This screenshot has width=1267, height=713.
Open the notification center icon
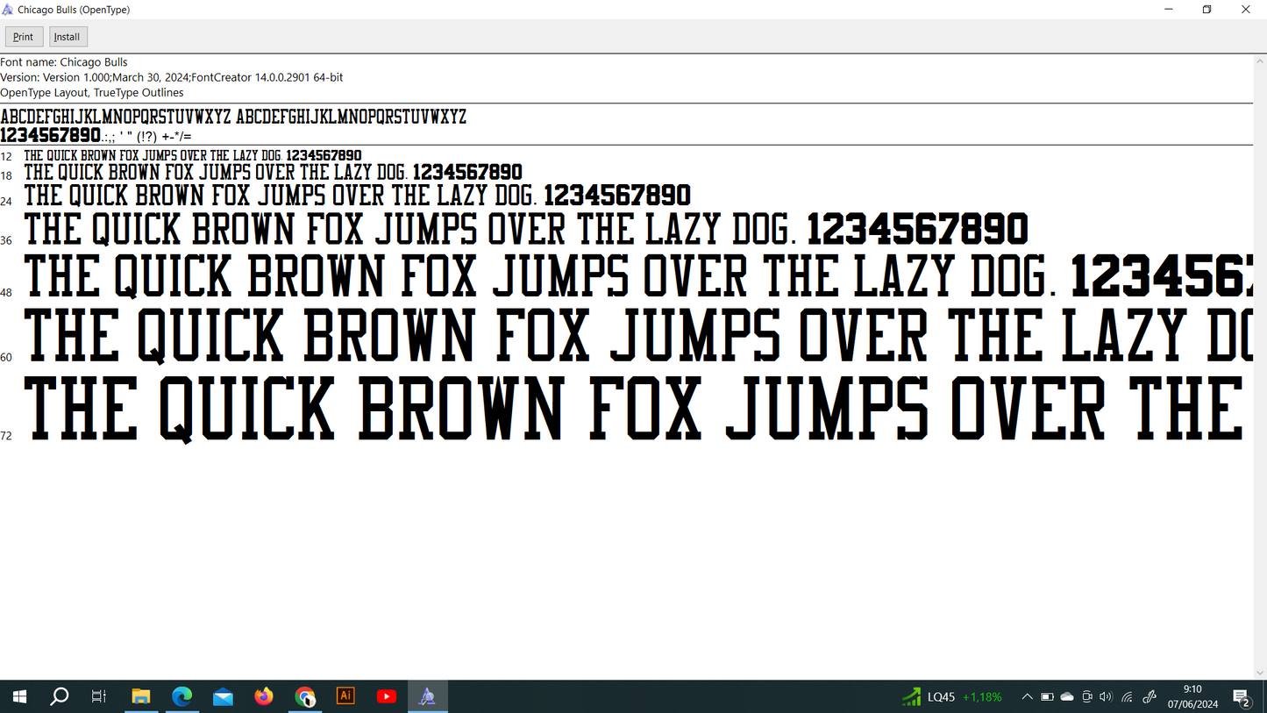click(1242, 697)
